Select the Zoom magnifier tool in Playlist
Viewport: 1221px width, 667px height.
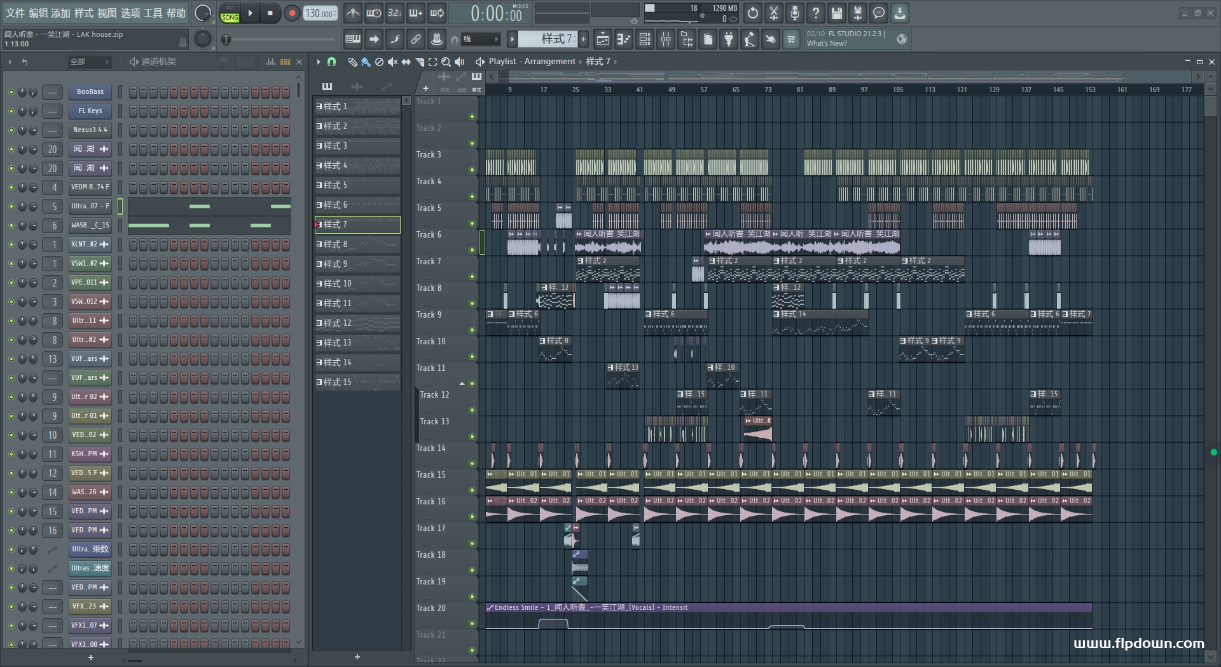pos(446,62)
